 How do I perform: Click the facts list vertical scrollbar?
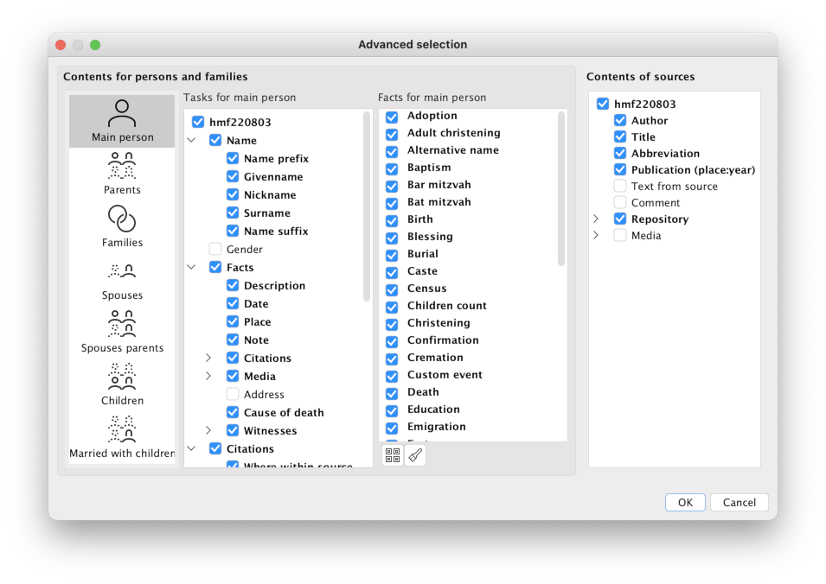click(561, 190)
